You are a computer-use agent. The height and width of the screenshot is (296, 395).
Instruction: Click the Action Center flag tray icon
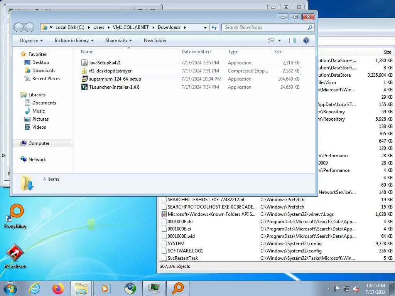[x=337, y=289]
